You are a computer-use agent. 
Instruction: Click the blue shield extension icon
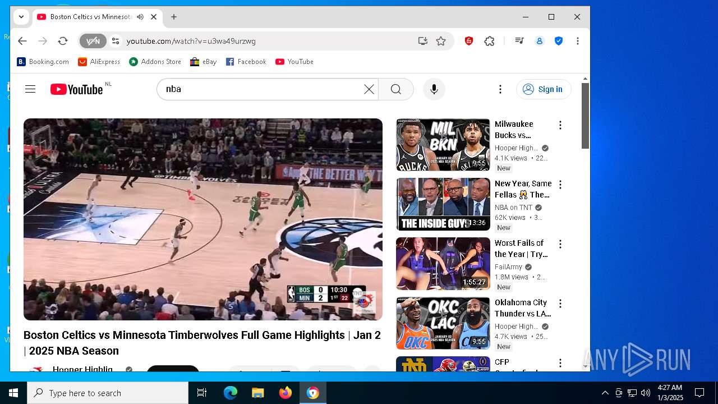(x=559, y=41)
